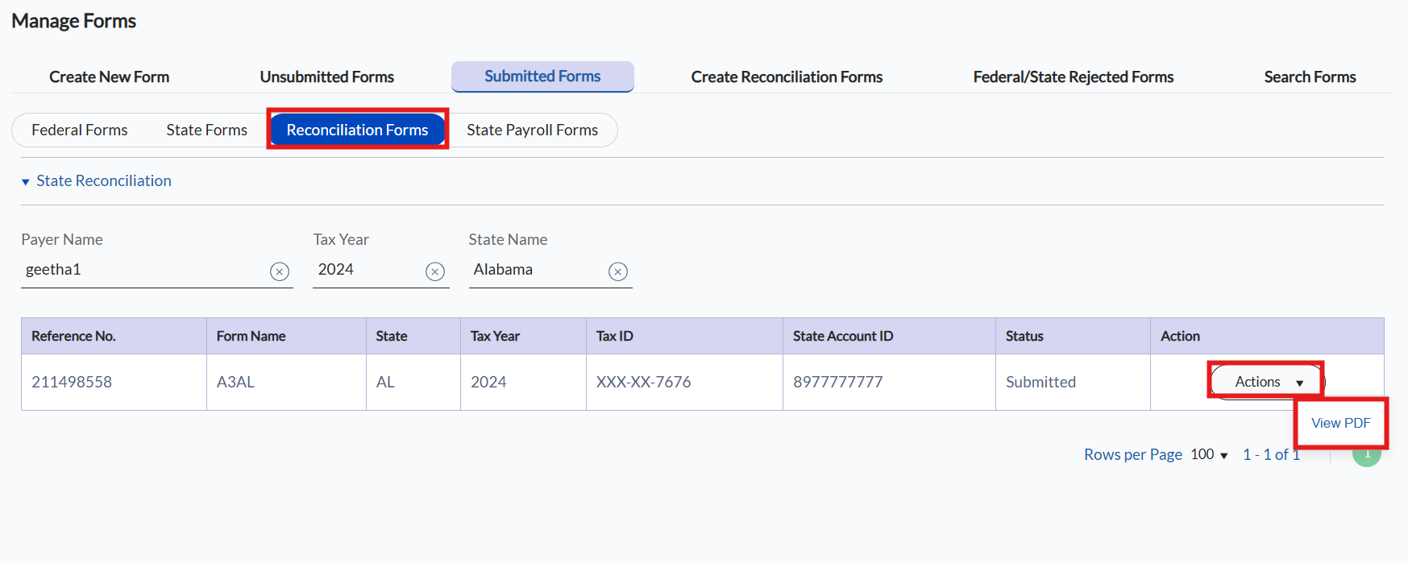The image size is (1408, 563).
Task: Select the Reconciliation Forms sub-tab
Action: pos(357,130)
